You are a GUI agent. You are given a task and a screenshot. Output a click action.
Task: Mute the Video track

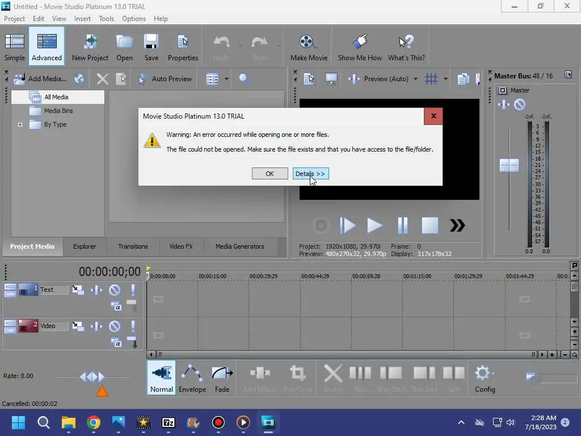(115, 326)
